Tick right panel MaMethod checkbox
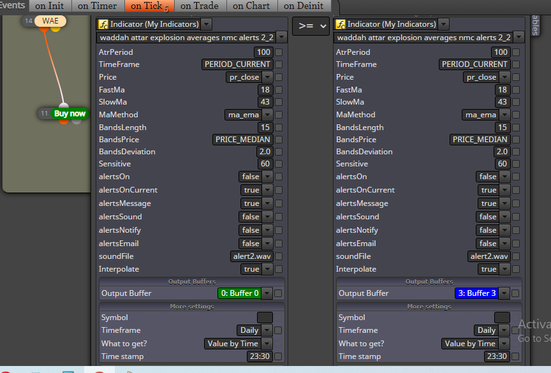Screen dimensions: 551x373 (x=516, y=115)
